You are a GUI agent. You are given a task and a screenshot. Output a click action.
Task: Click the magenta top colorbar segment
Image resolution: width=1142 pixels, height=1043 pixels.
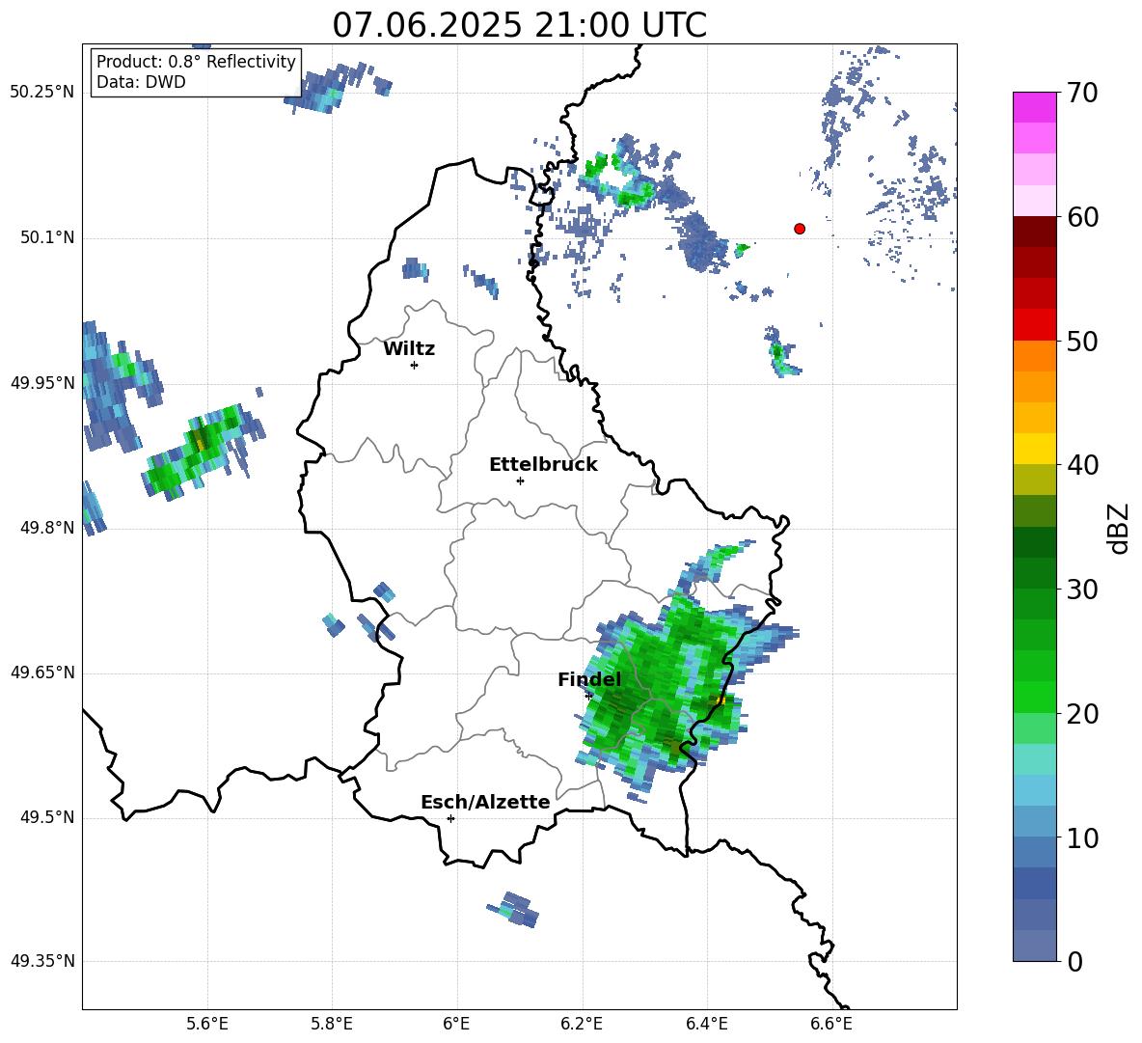pos(1035,107)
